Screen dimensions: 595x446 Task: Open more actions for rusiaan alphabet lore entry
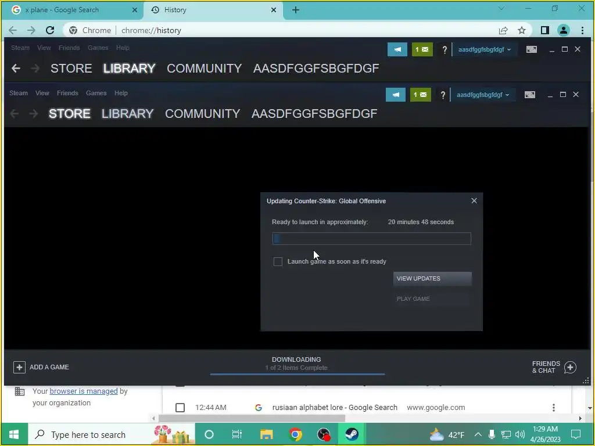click(554, 407)
